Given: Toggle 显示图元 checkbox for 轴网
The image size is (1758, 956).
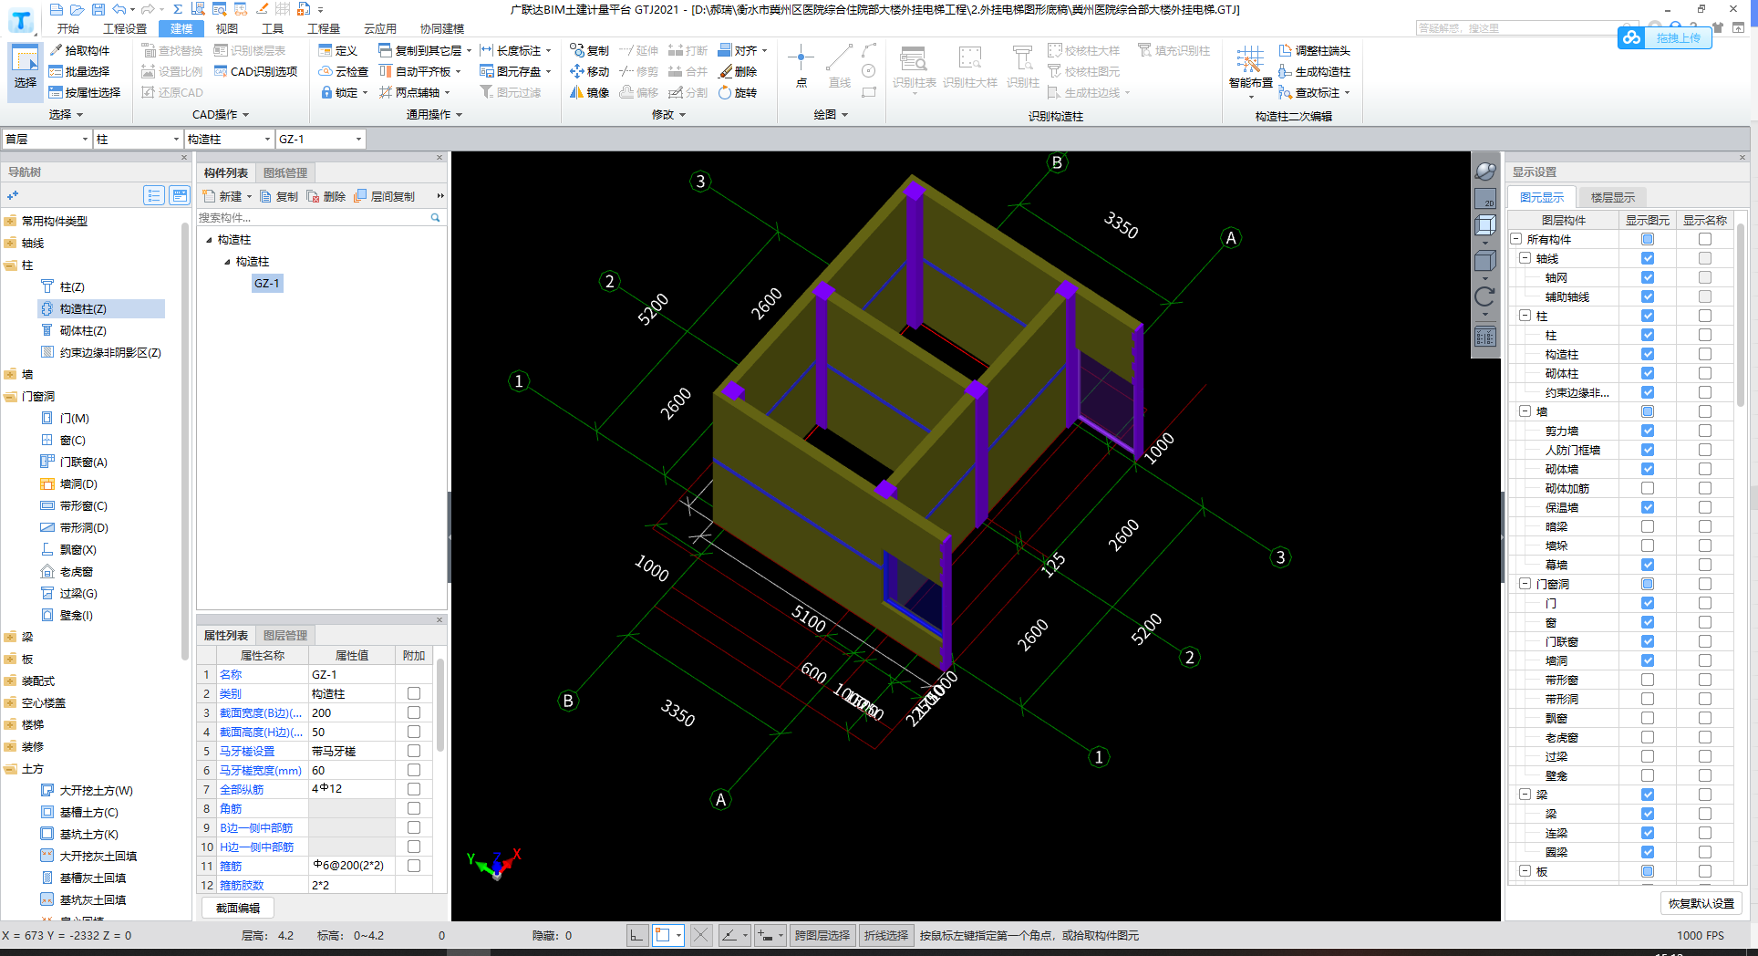Looking at the screenshot, I should 1648,277.
